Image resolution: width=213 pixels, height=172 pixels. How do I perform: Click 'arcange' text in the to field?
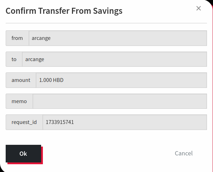[35, 59]
